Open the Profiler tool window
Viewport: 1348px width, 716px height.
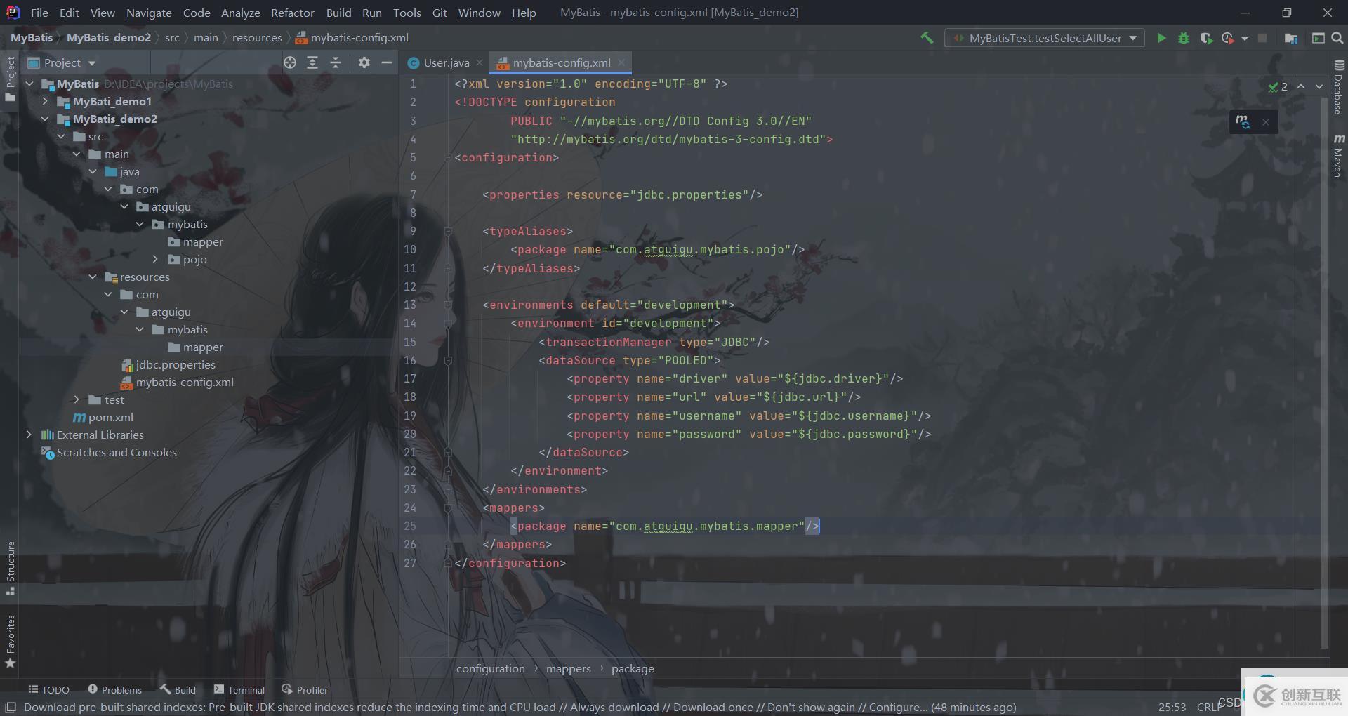point(305,690)
